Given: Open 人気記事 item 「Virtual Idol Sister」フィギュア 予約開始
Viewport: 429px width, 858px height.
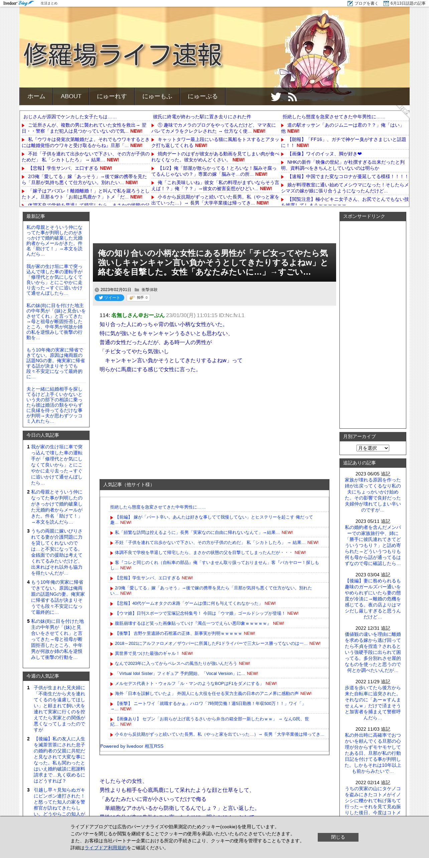Looking at the screenshot, I should pyautogui.click(x=180, y=673).
